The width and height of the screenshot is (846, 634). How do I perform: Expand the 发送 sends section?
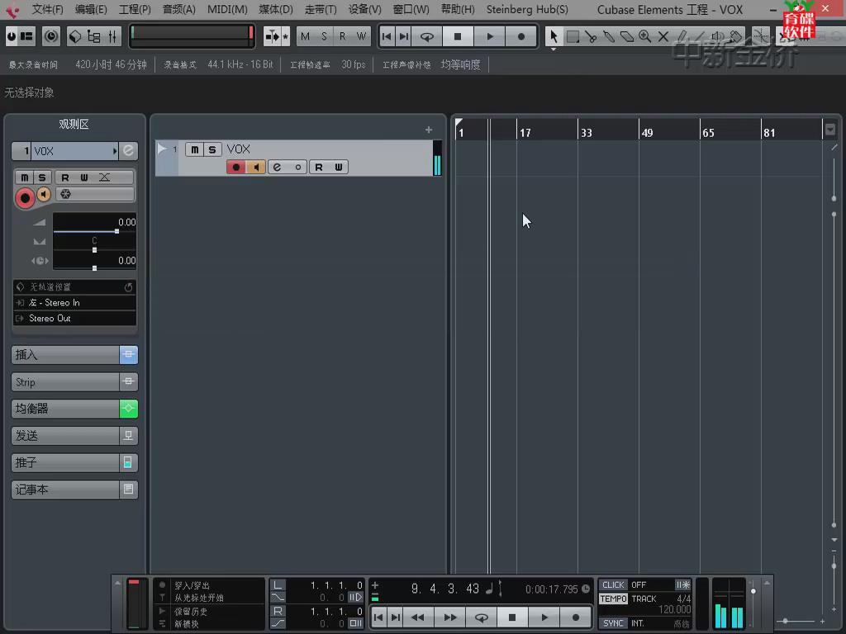point(65,436)
